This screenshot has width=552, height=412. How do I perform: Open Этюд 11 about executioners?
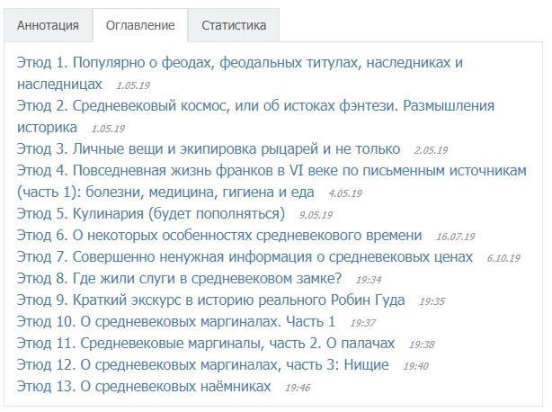(206, 344)
